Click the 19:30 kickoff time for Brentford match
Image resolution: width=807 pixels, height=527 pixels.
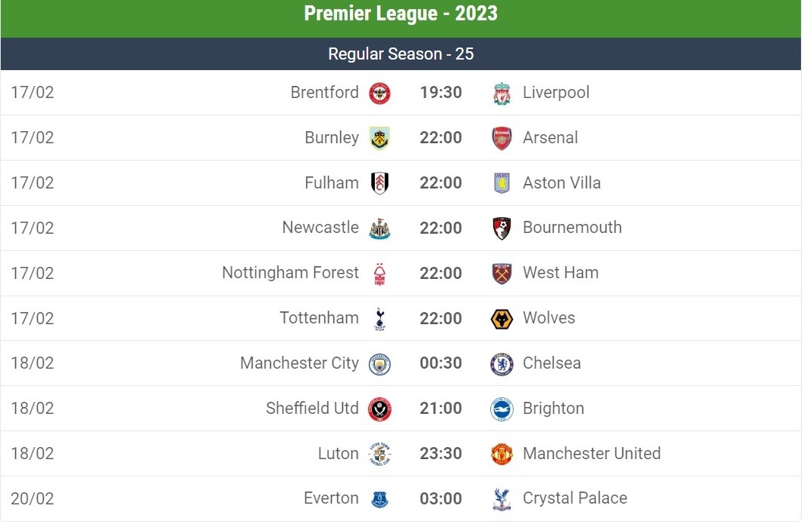(440, 93)
